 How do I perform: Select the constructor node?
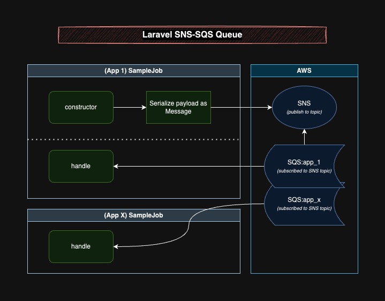pos(81,107)
